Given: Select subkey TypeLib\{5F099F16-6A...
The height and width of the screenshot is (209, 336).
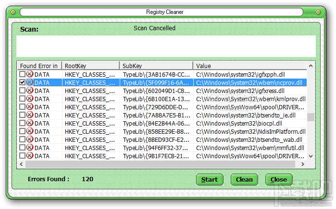Looking at the screenshot, I should point(156,82).
